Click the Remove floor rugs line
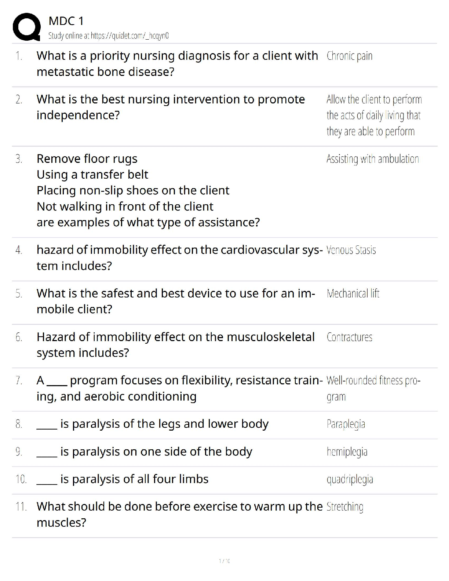This screenshot has height=581, width=449. tap(87, 159)
